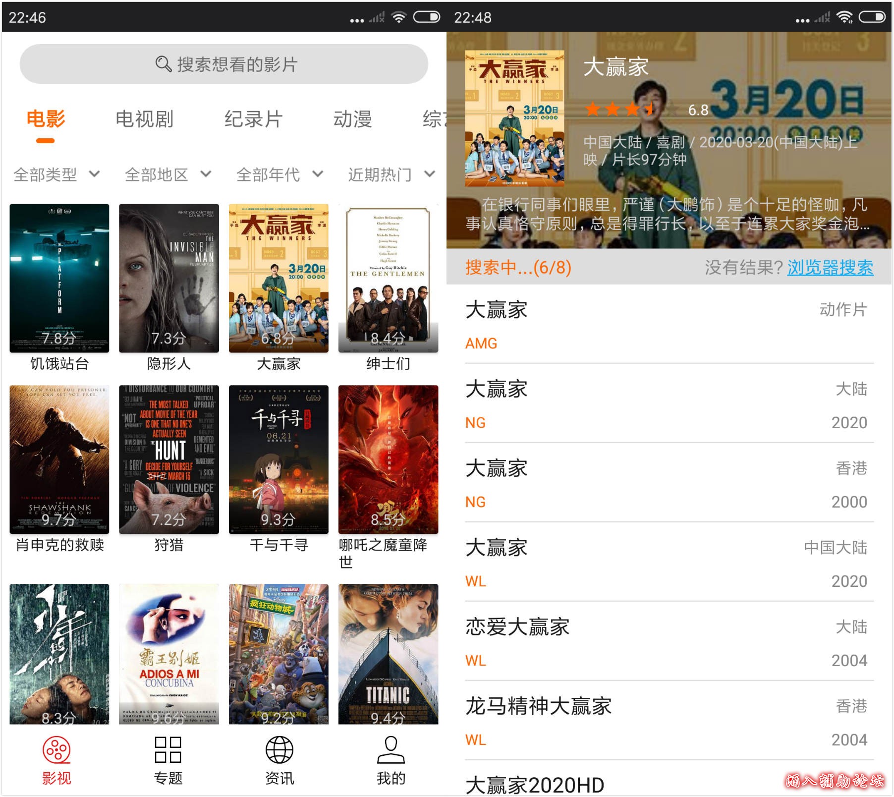The image size is (894, 797).
Task: Switch to the 电影 tab
Action: point(46,119)
